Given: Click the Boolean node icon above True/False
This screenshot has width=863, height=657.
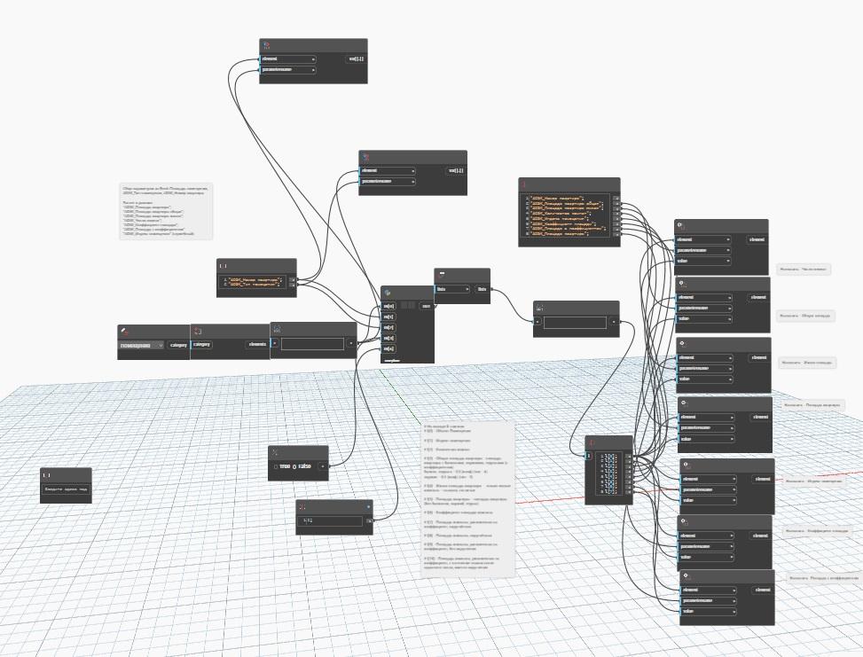Looking at the screenshot, I should (274, 452).
